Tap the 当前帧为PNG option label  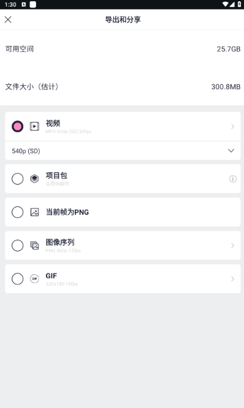tap(67, 212)
